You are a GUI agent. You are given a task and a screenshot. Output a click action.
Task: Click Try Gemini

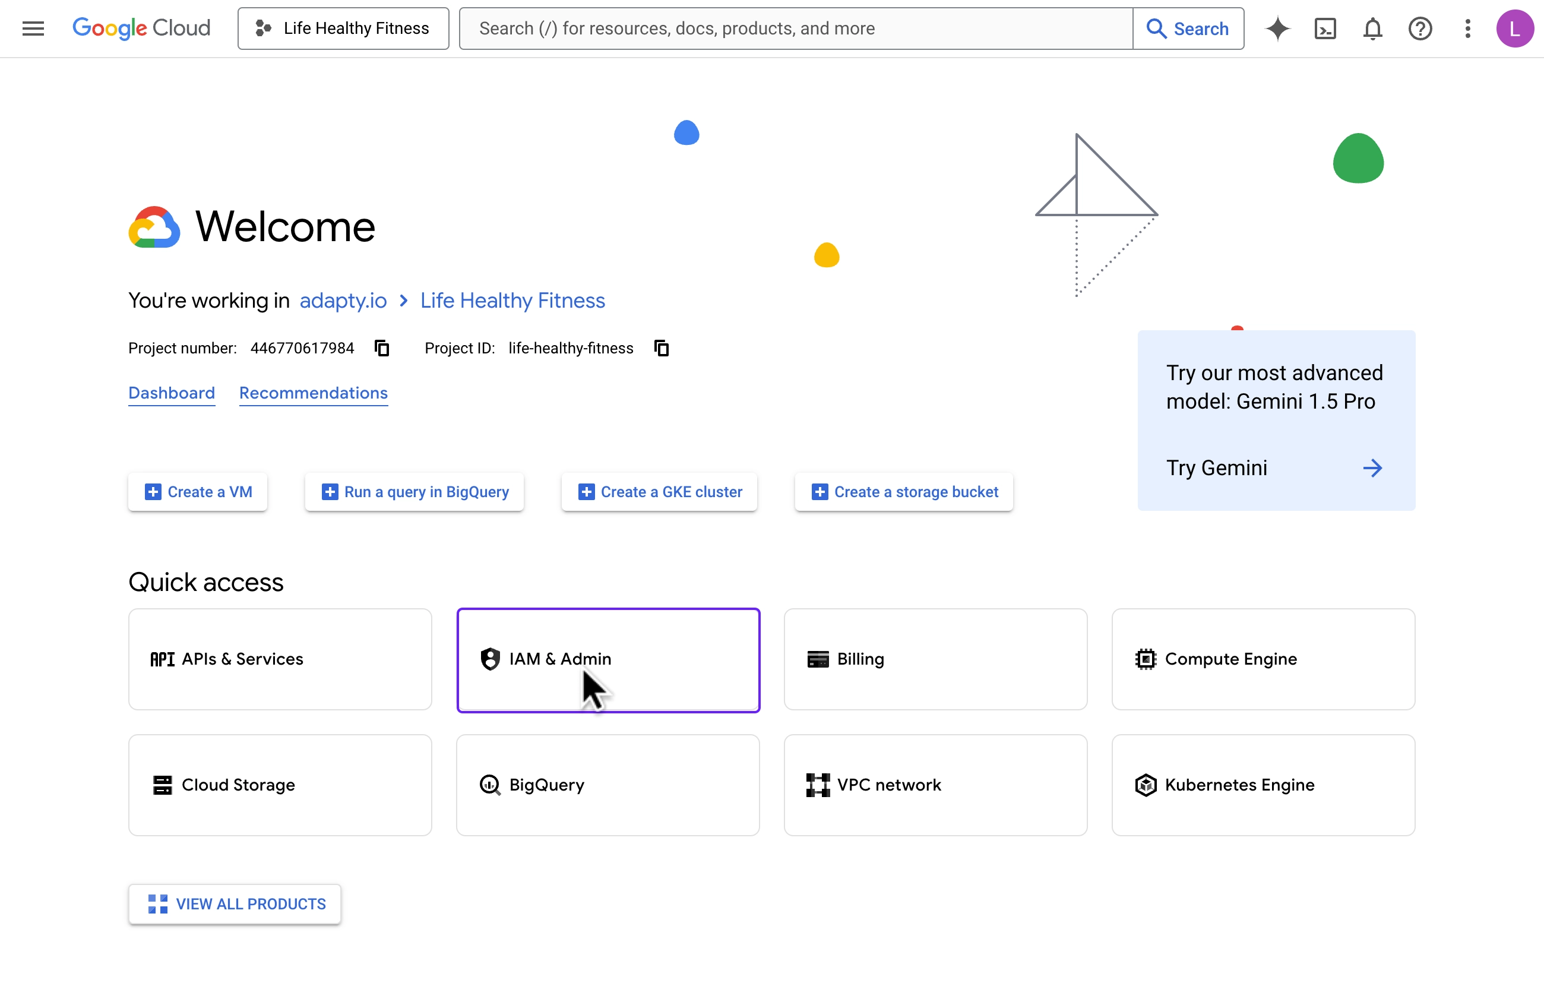tap(1217, 467)
